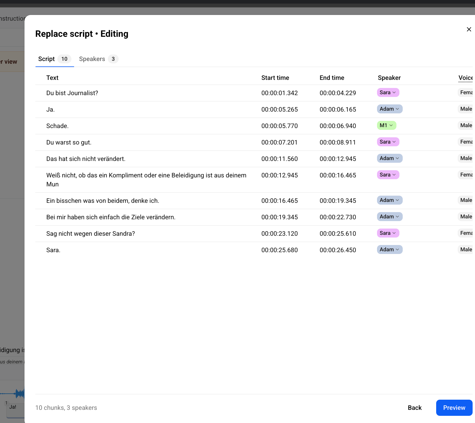
Task: Edit start time 00:00:19.345
Action: (x=280, y=217)
